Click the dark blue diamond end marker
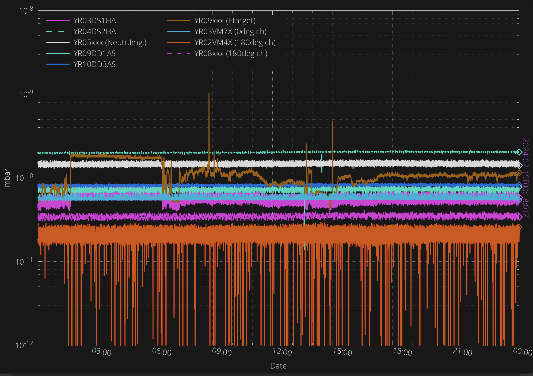Screen dimensions: 533x376 coord(520,185)
